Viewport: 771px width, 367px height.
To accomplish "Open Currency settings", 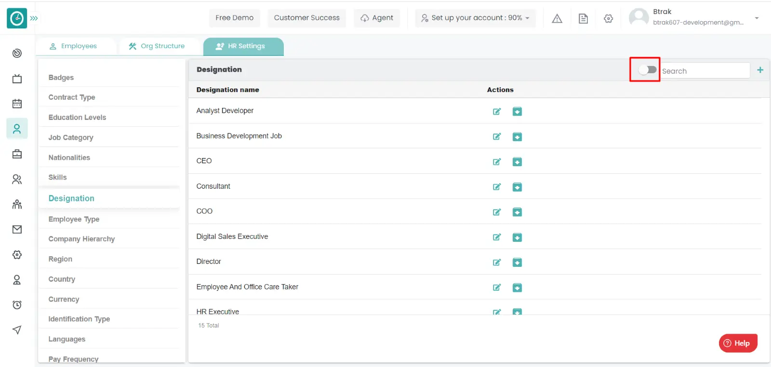I will point(64,299).
